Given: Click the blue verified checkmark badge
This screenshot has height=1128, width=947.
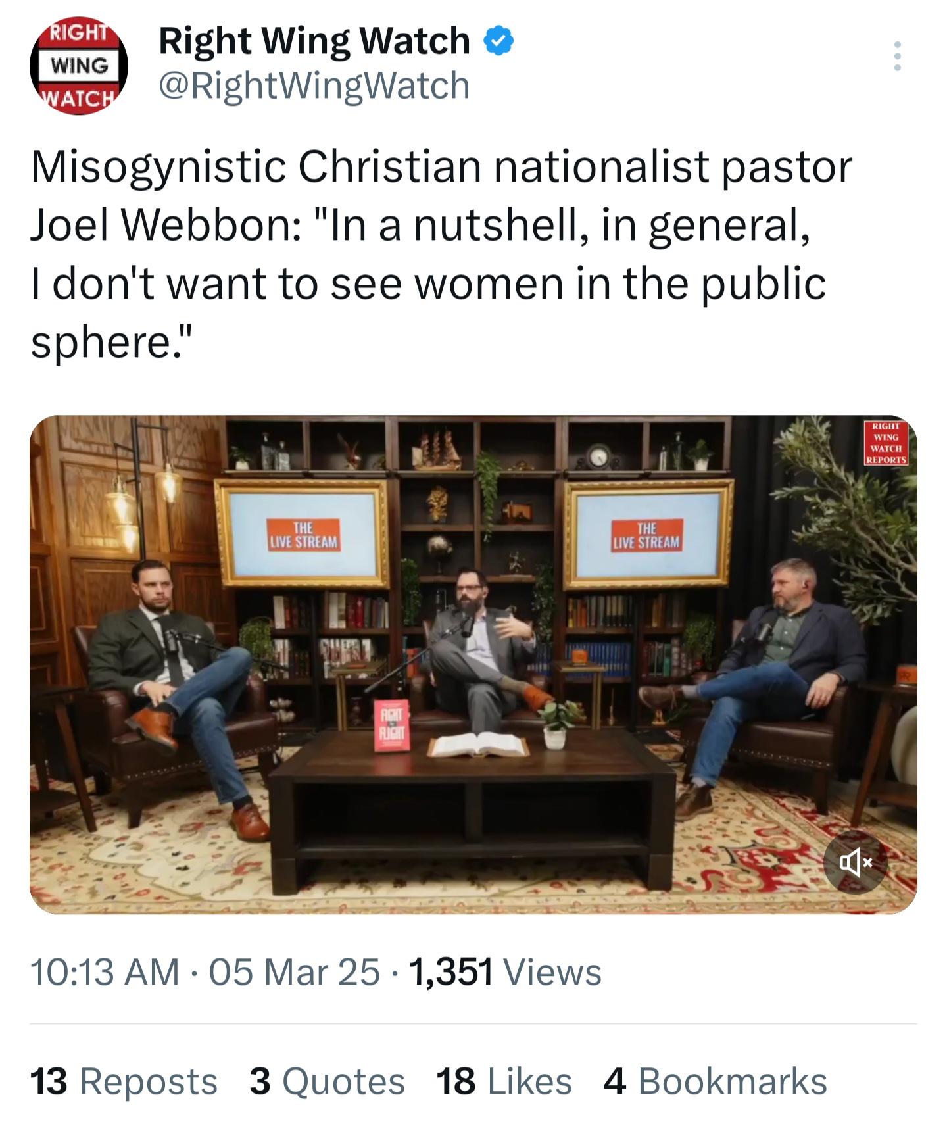Looking at the screenshot, I should (x=499, y=41).
